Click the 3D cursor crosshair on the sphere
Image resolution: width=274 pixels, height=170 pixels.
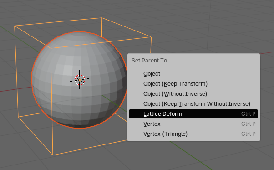[80, 80]
